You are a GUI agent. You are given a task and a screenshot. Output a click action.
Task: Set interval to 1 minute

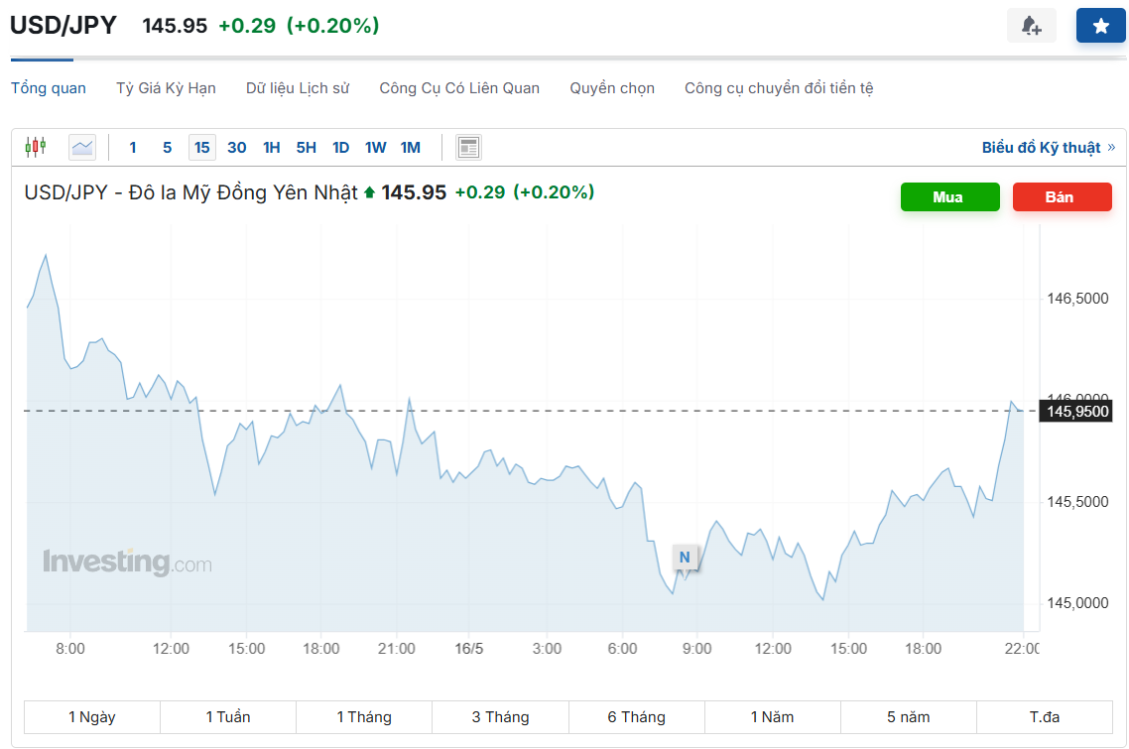(133, 148)
